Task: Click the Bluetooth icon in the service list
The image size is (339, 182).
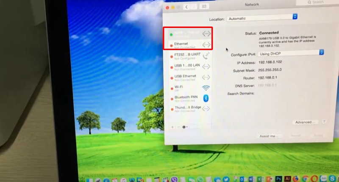Action: 206,98
